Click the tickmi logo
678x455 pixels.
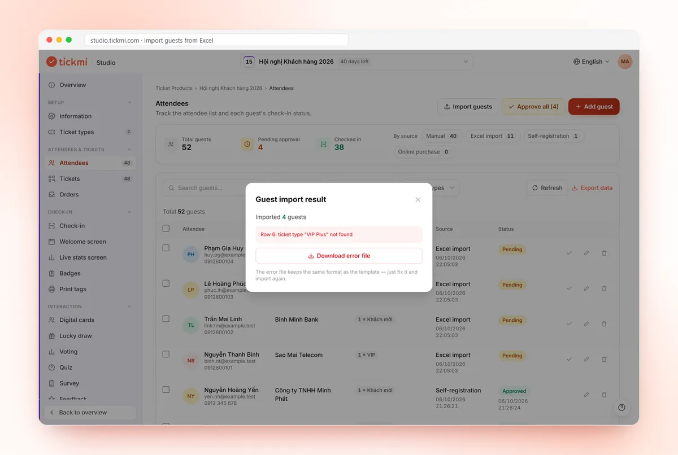(x=68, y=62)
